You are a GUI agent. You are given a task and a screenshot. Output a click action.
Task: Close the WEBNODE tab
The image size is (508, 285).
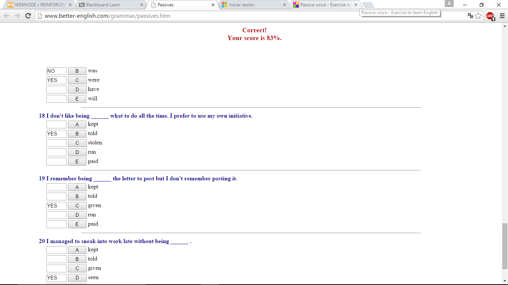pos(70,5)
